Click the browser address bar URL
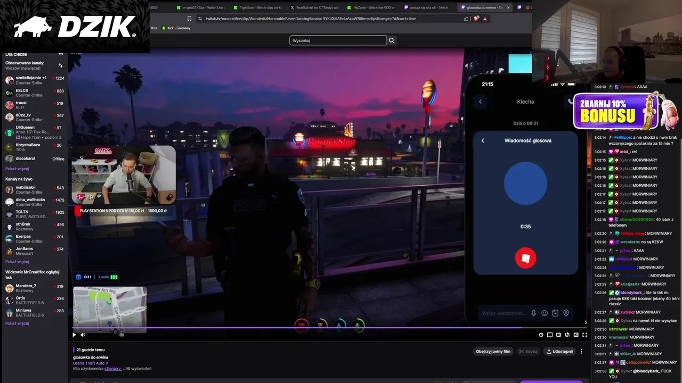682x383 pixels. coord(311,19)
